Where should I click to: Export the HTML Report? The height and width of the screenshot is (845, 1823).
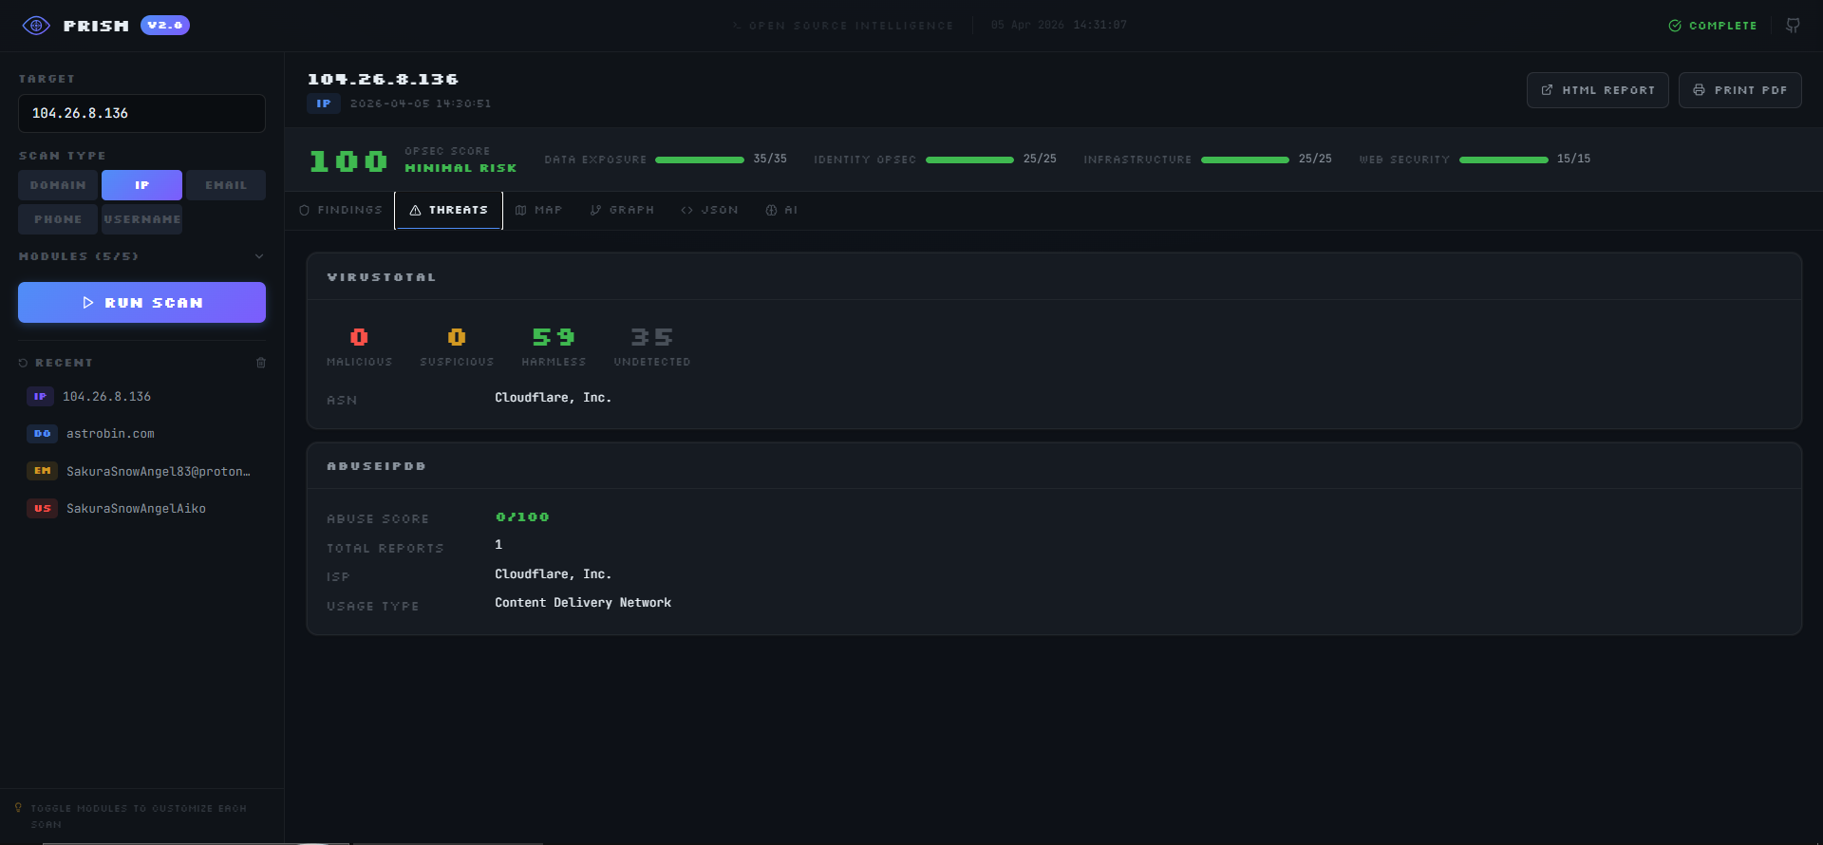(x=1597, y=90)
